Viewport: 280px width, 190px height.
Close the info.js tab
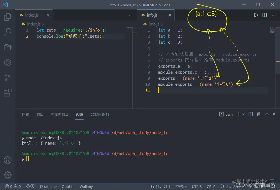[x=170, y=15]
